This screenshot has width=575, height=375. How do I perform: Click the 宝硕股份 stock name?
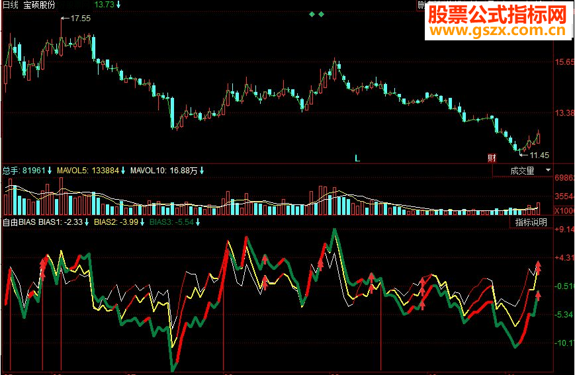[x=39, y=5]
